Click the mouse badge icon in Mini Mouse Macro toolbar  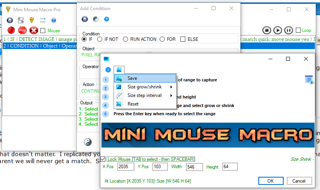click(32, 20)
